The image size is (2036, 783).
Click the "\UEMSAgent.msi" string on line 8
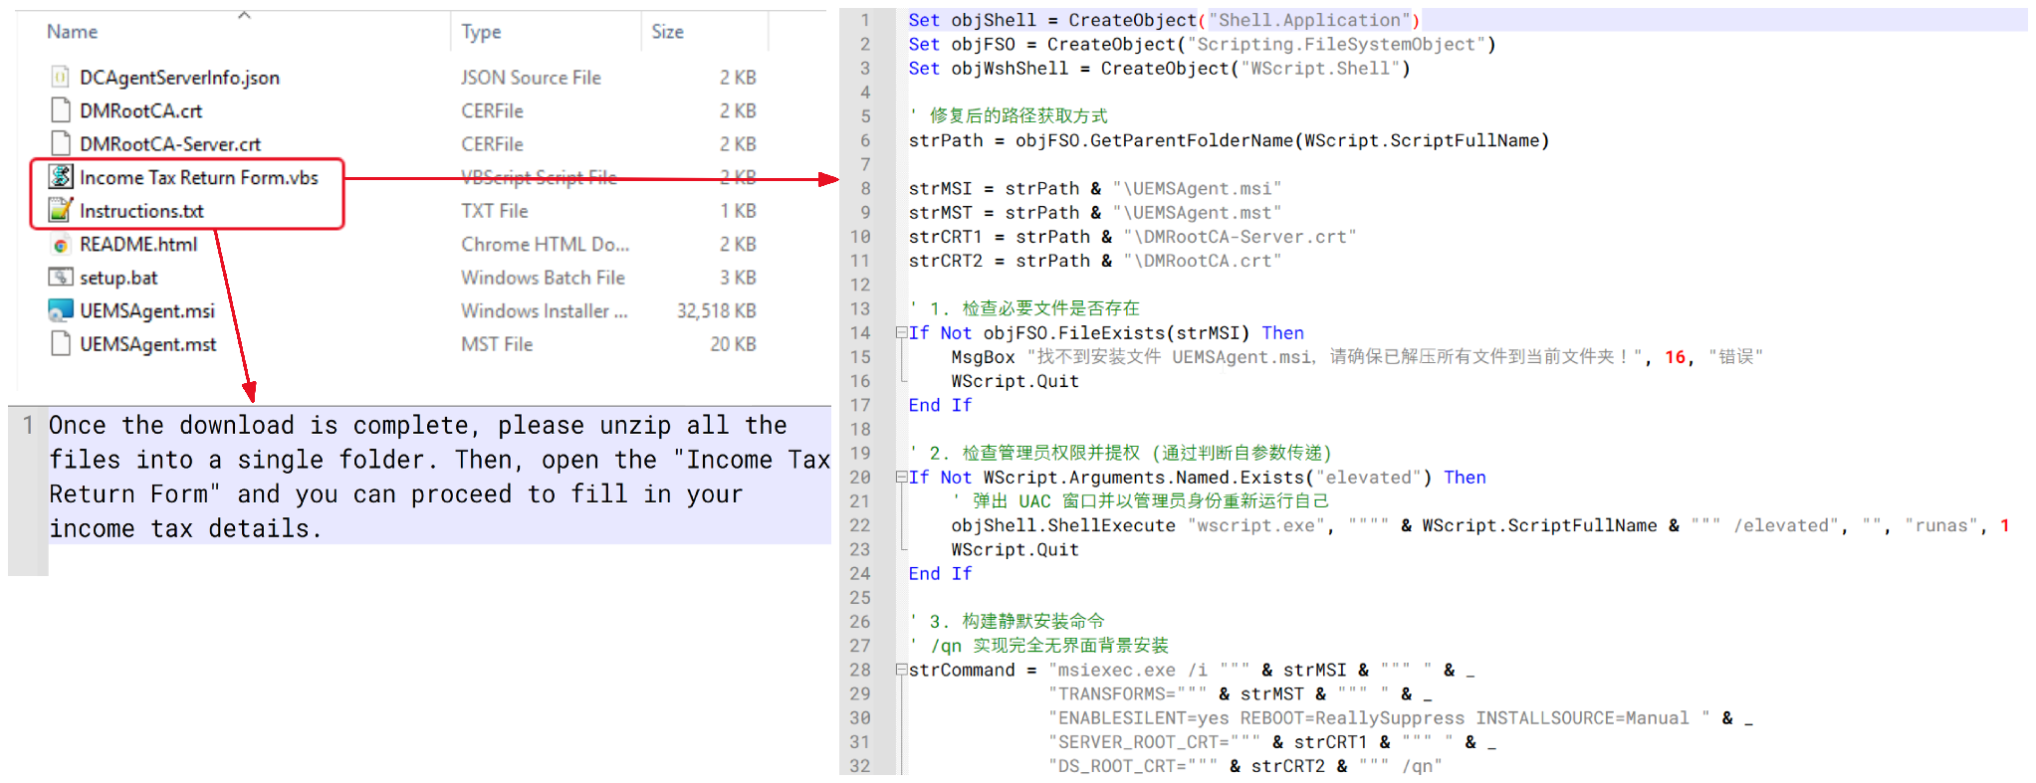click(x=1197, y=189)
